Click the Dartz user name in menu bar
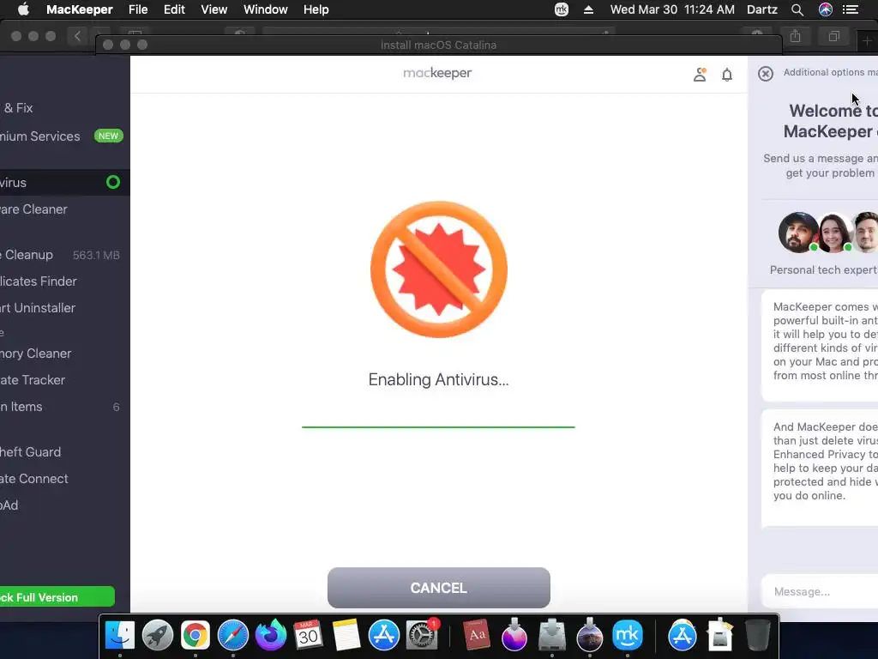This screenshot has height=659, width=878. coord(762,9)
